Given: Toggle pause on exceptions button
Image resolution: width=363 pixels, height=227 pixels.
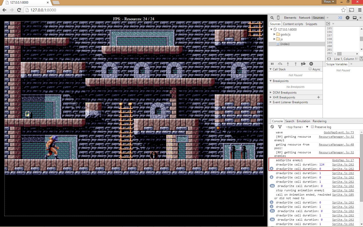Looking at the screenshot, I should click(x=311, y=64).
